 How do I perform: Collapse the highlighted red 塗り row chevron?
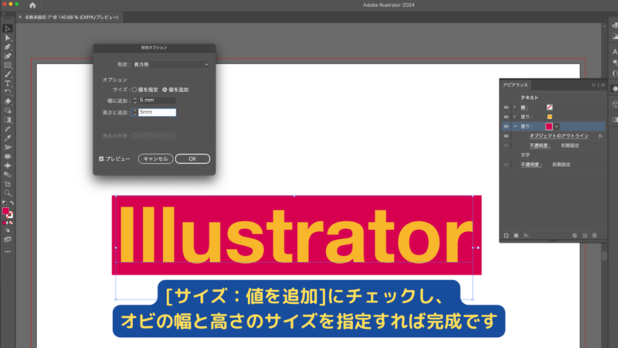[514, 126]
